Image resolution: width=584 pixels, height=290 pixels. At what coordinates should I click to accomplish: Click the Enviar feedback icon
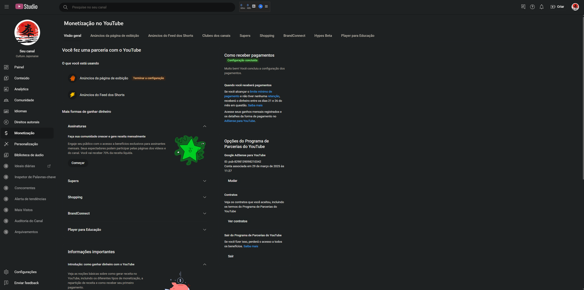(6, 283)
